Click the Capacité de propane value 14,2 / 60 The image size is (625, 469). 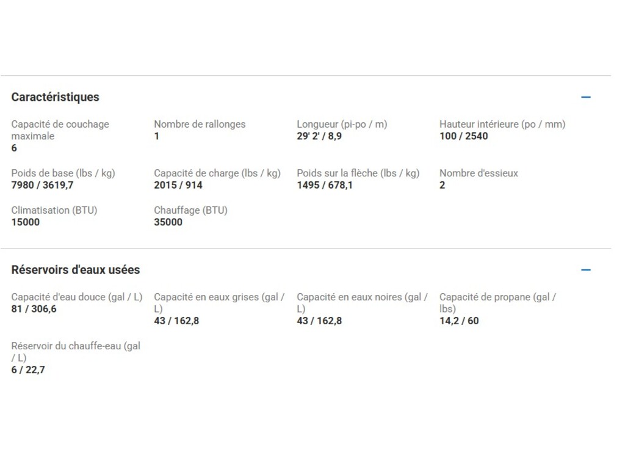click(x=459, y=321)
